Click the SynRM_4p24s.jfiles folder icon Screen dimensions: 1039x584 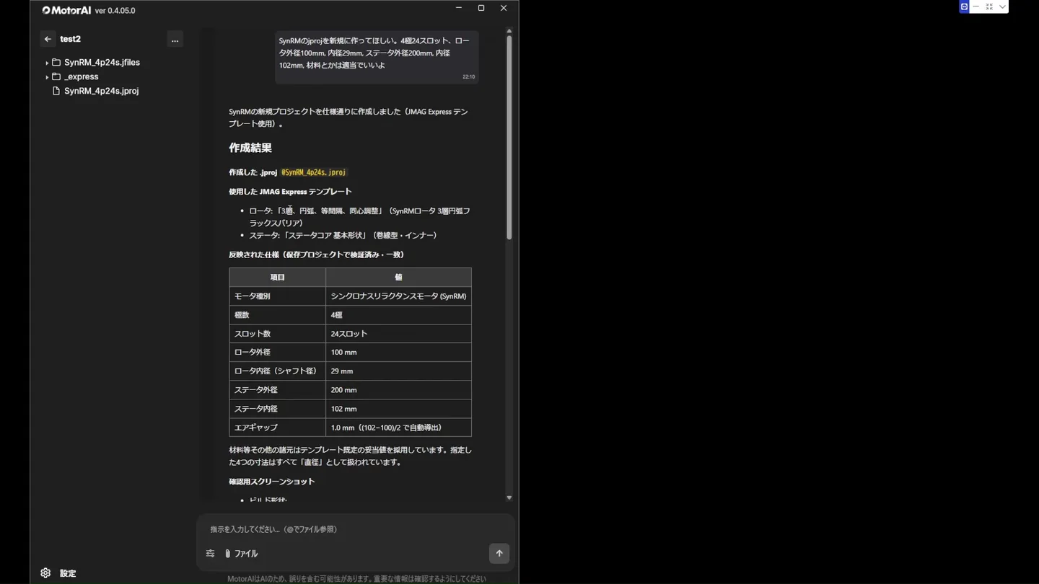click(x=56, y=63)
